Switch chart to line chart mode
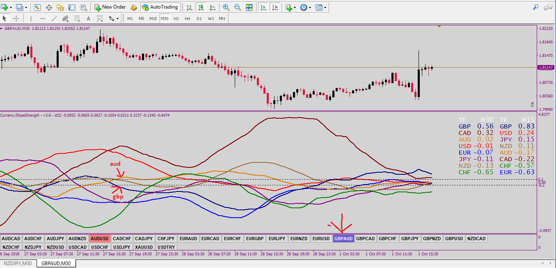This screenshot has height=268, width=556. (213, 7)
